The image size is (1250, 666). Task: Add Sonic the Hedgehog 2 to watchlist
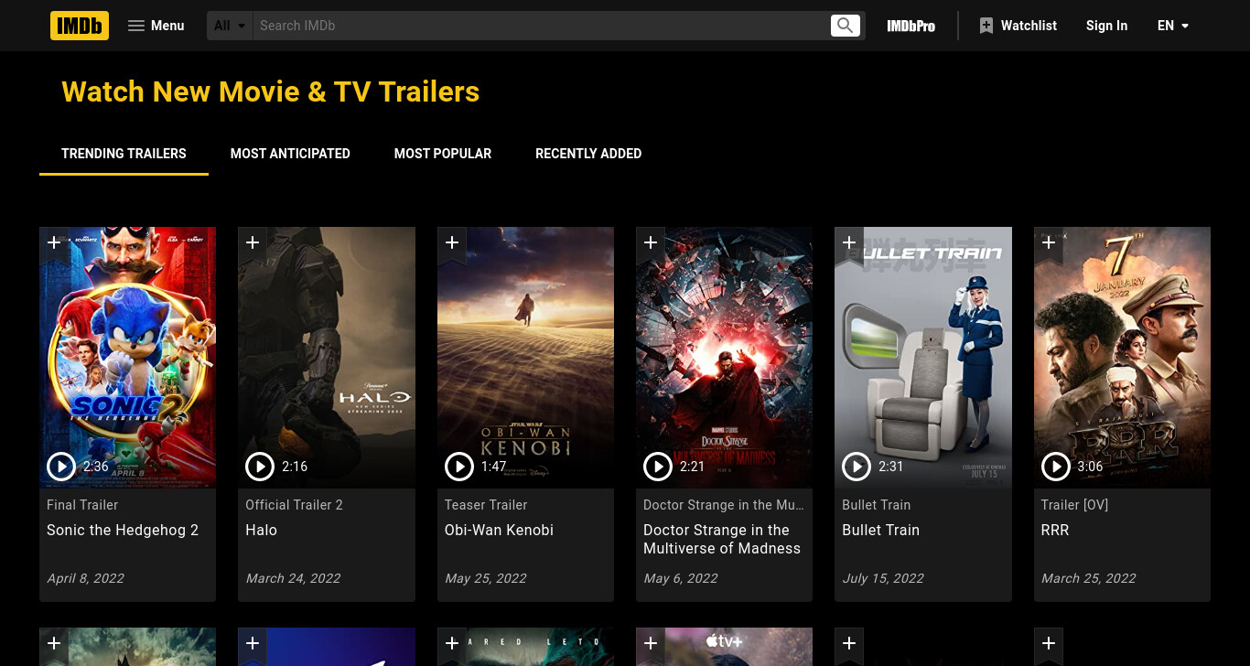[x=54, y=244]
